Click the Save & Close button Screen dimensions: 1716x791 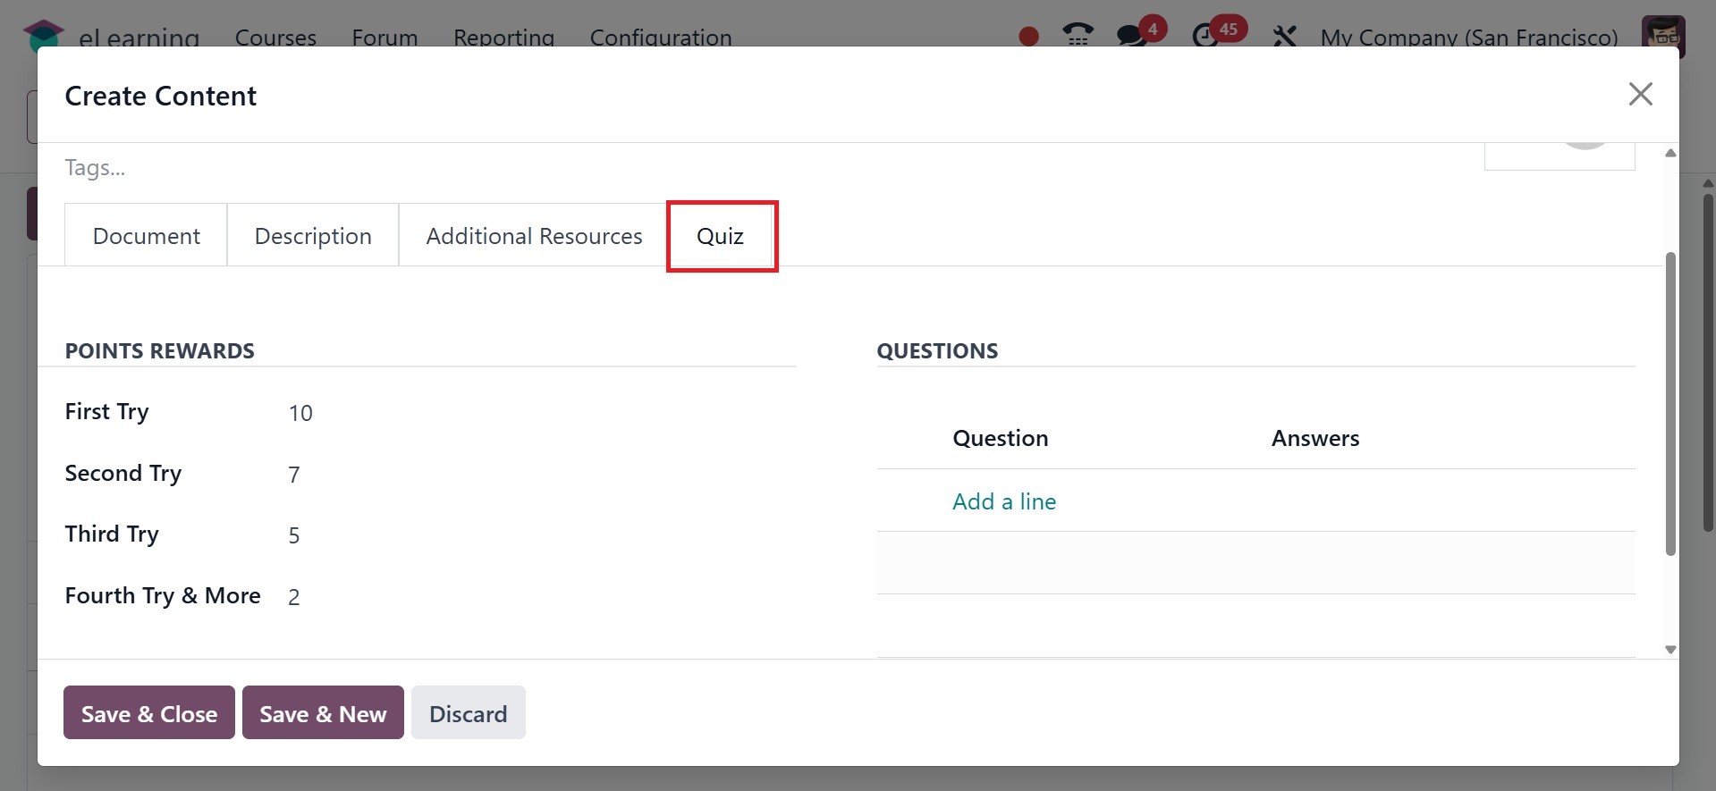148,713
